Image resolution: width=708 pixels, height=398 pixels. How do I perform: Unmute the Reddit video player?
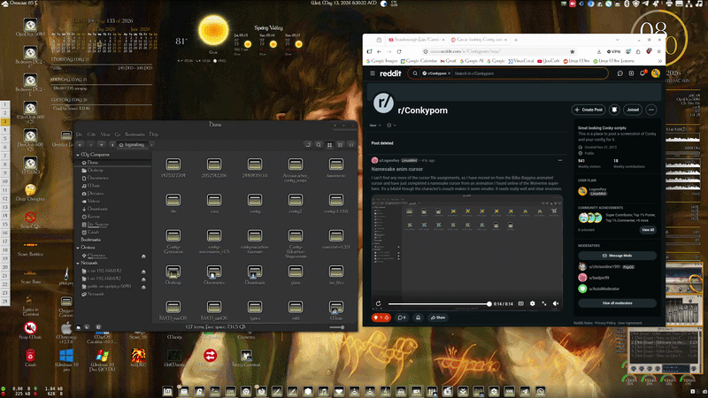[556, 303]
